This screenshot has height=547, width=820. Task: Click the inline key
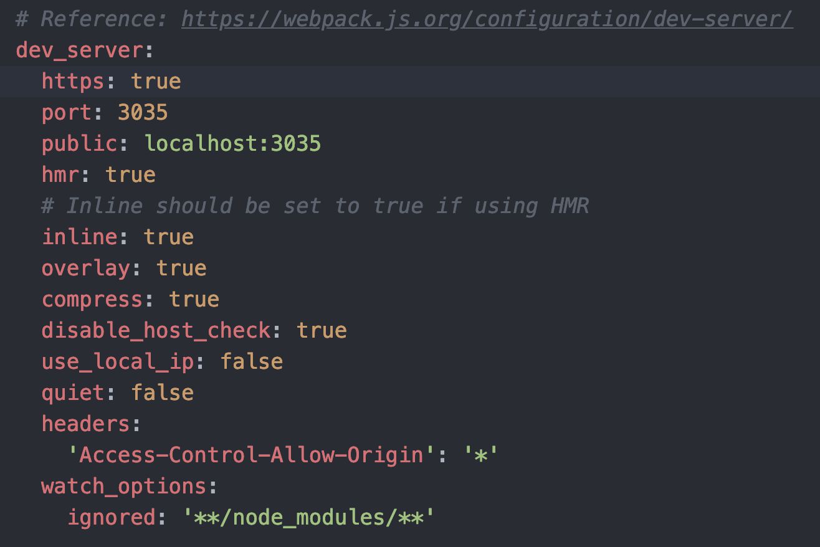80,237
